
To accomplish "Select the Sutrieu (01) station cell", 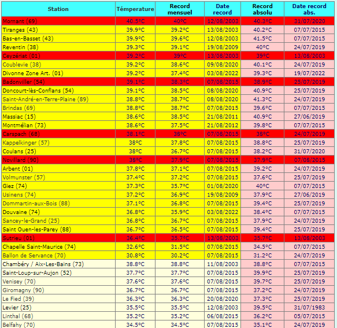I will [58, 238].
